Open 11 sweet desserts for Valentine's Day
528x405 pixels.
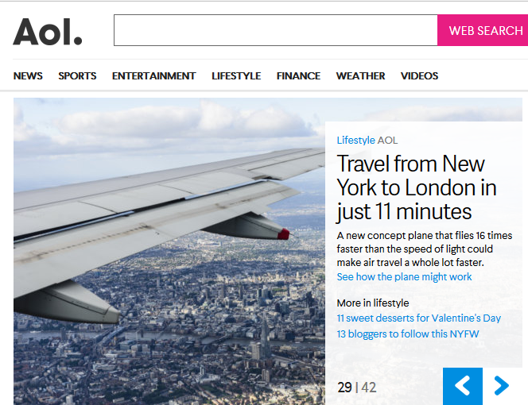pyautogui.click(x=418, y=318)
